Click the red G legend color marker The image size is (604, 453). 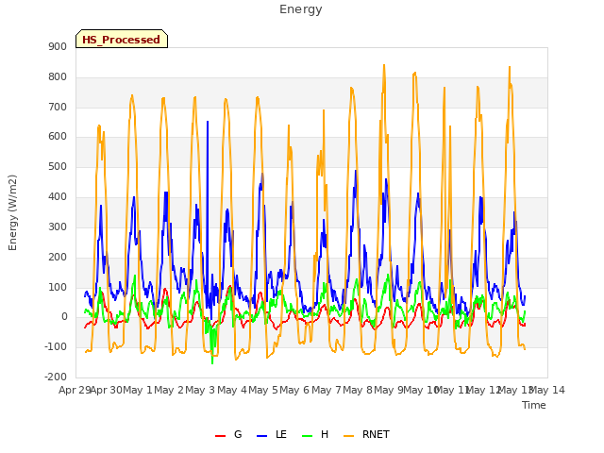pyautogui.click(x=220, y=436)
